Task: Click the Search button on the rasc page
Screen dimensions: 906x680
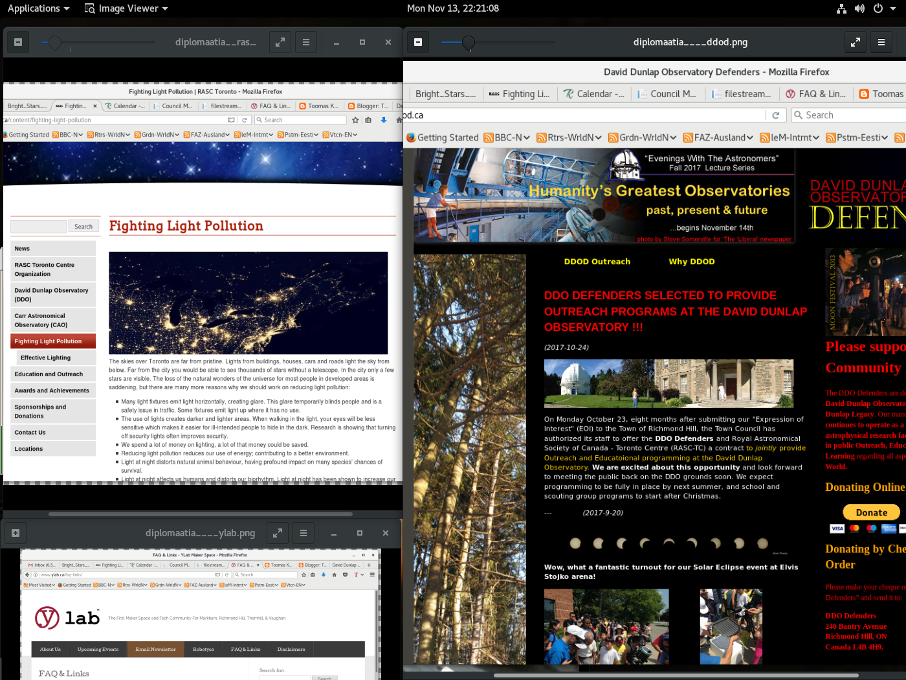Action: tap(83, 227)
